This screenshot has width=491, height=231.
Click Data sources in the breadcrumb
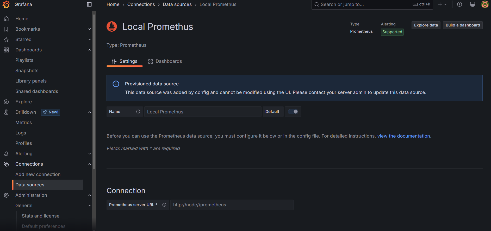(177, 4)
